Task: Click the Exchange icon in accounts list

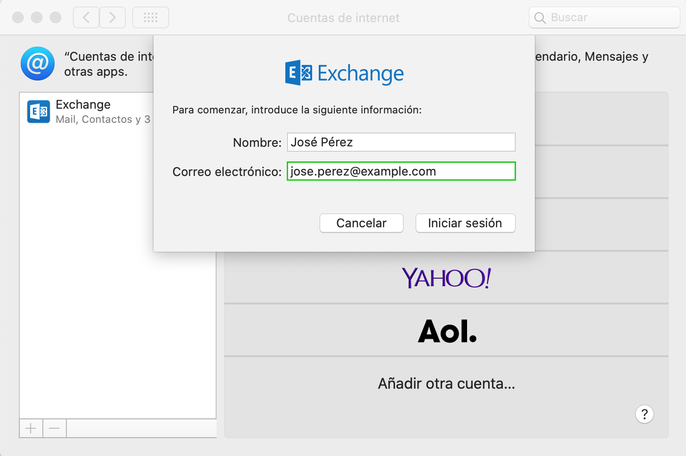Action: tap(39, 112)
